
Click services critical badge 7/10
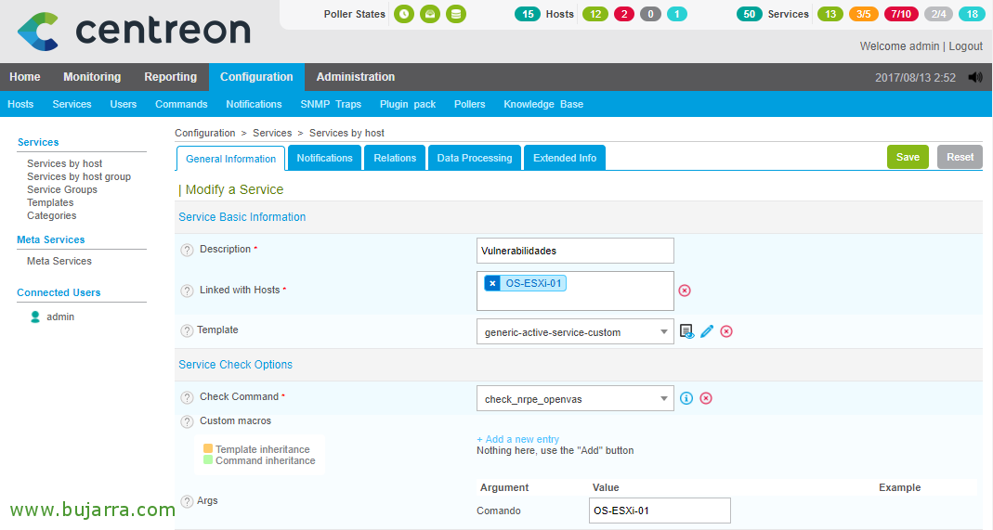pos(900,14)
